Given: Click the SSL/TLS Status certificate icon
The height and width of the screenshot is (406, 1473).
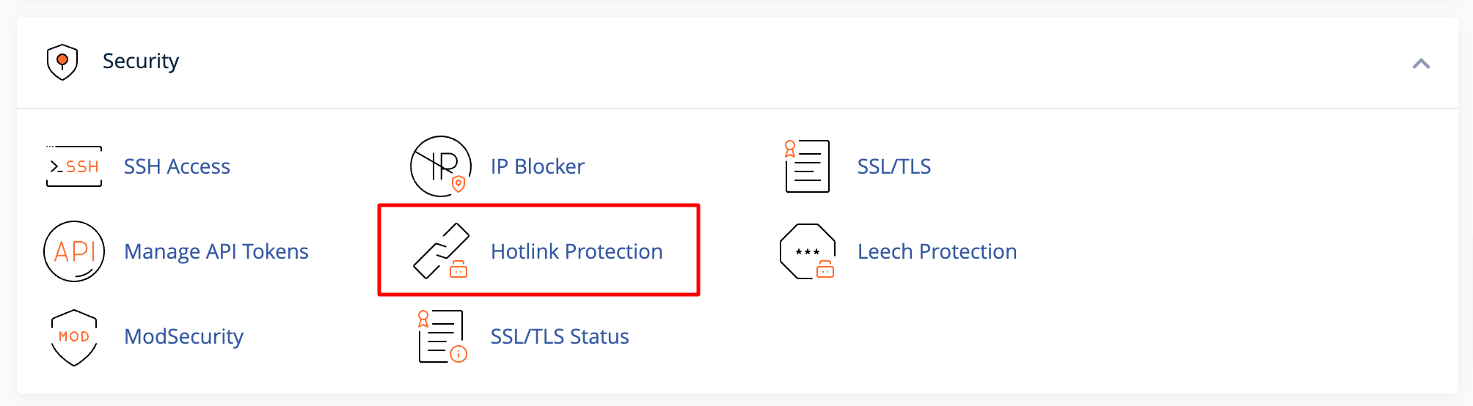Looking at the screenshot, I should [442, 336].
